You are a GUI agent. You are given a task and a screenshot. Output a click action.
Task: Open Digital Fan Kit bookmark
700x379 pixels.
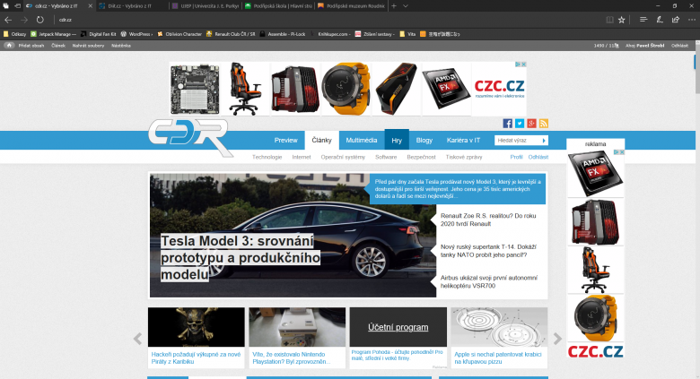tap(98, 34)
